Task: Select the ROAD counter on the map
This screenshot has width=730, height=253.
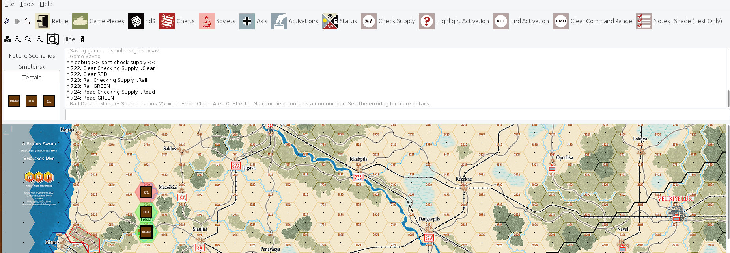Action: 146,232
